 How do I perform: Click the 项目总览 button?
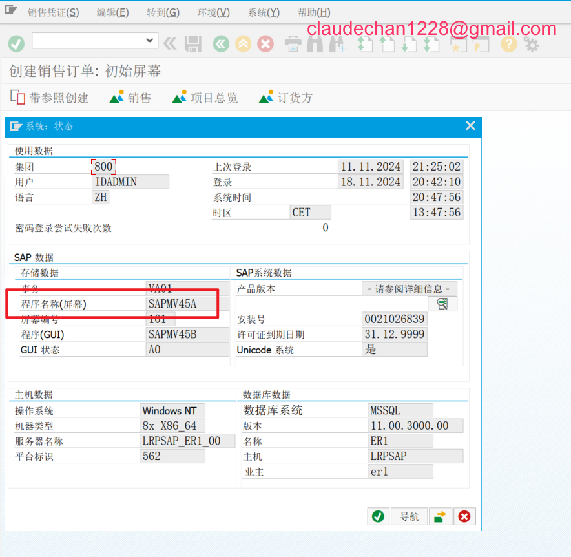pyautogui.click(x=205, y=98)
